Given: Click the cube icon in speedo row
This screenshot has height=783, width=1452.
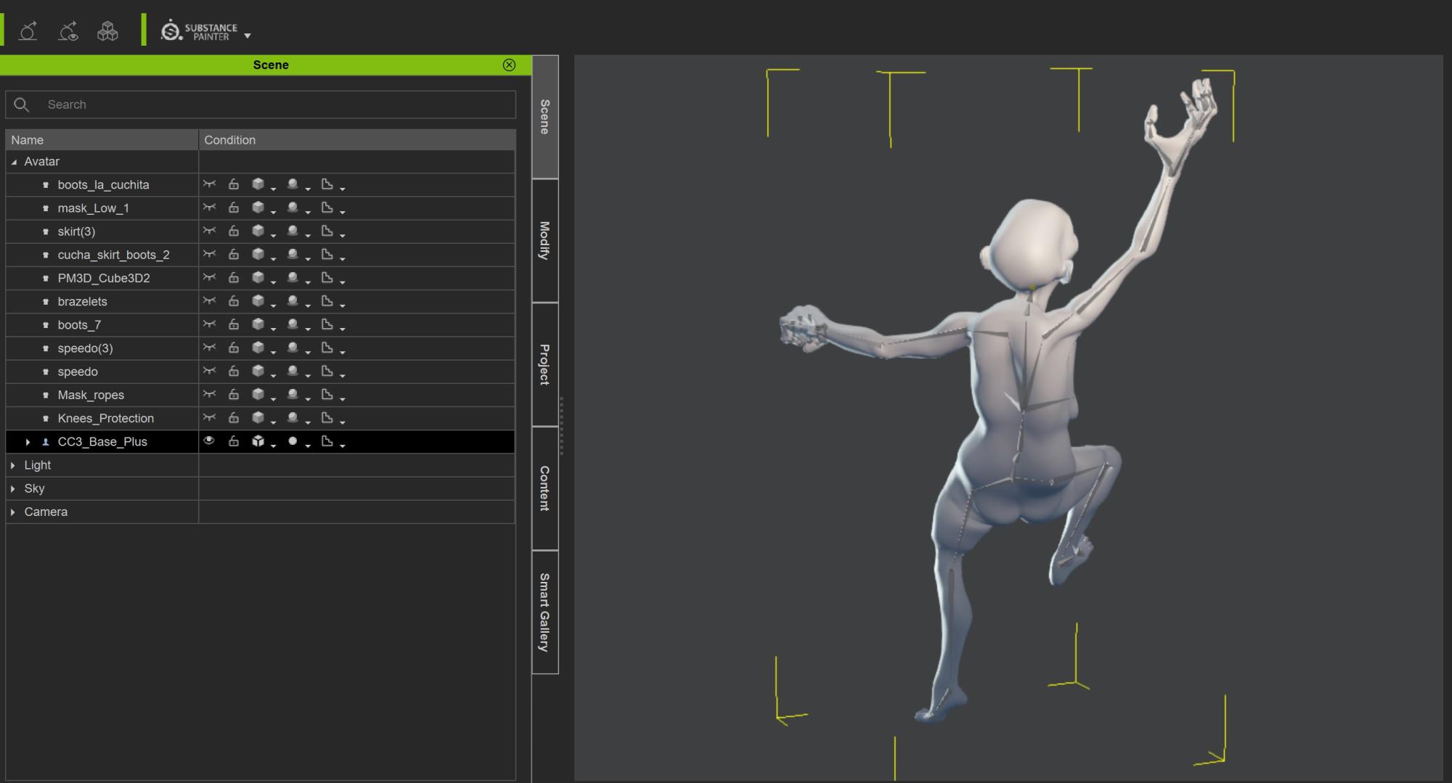Looking at the screenshot, I should pos(258,371).
